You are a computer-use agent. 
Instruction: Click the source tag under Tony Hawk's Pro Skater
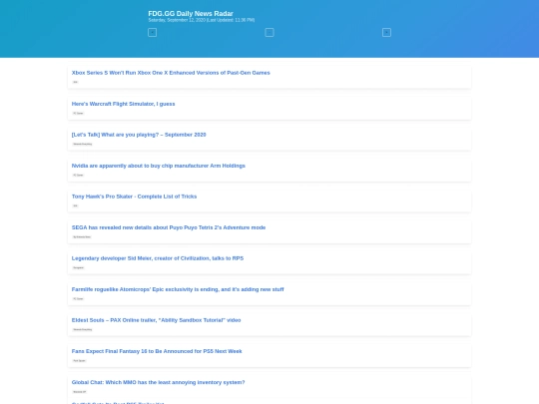click(75, 205)
